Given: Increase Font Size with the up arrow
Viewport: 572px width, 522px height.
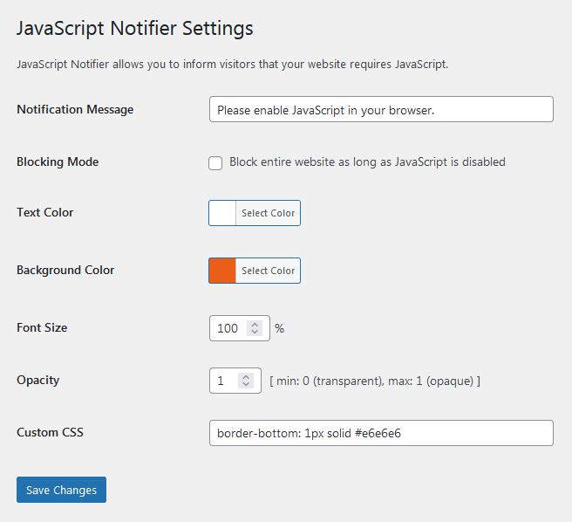Looking at the screenshot, I should coord(255,325).
